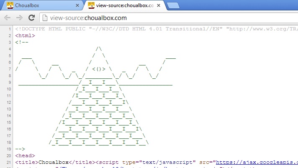This screenshot has height=168, width=298.
Task: Go forward using the forward arrow
Action: [x=19, y=18]
